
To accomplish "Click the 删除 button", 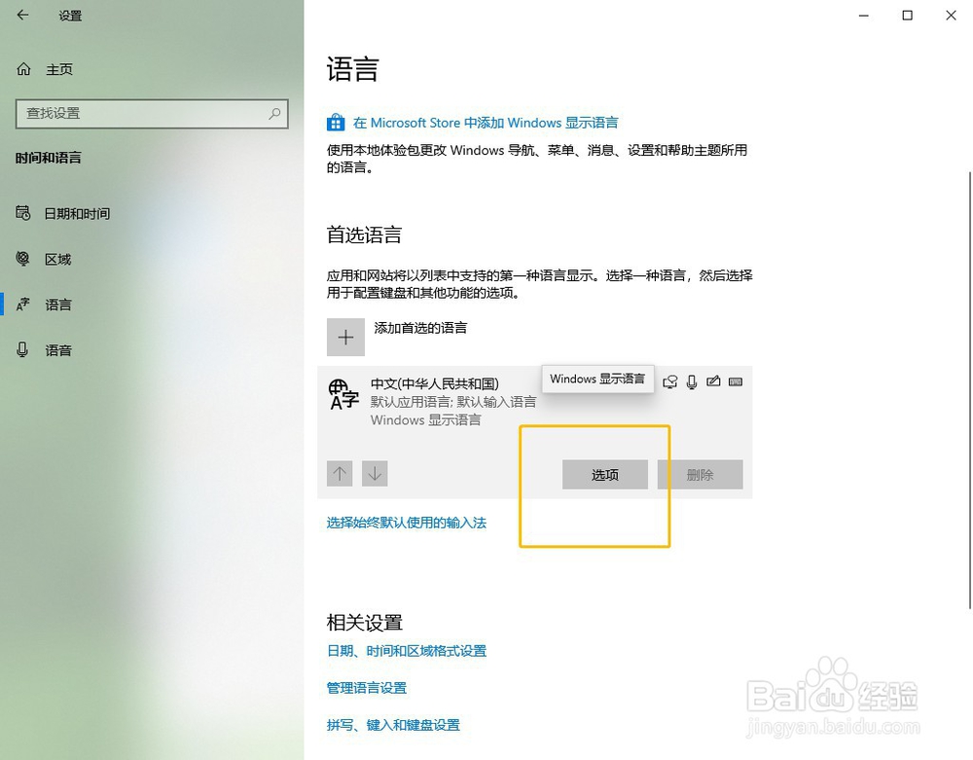I will tap(700, 475).
